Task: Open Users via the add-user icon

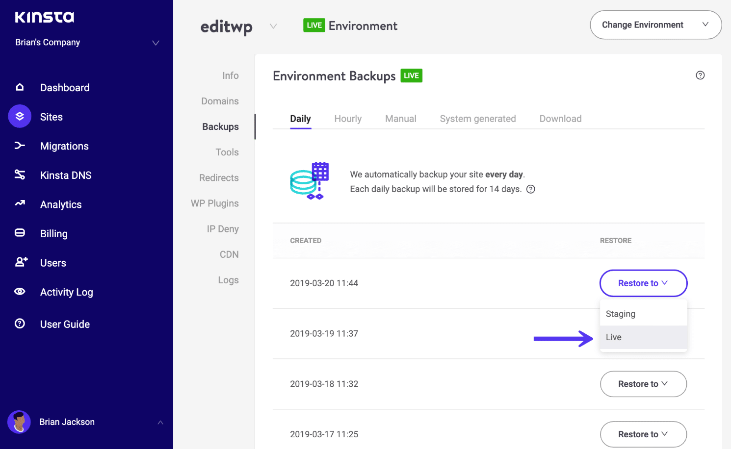Action: click(x=20, y=262)
